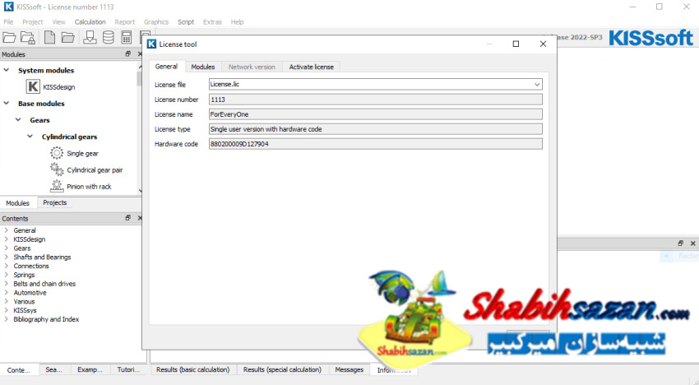The height and width of the screenshot is (385, 699).
Task: Click the new blank file toolbar icon
Action: pyautogui.click(x=49, y=37)
